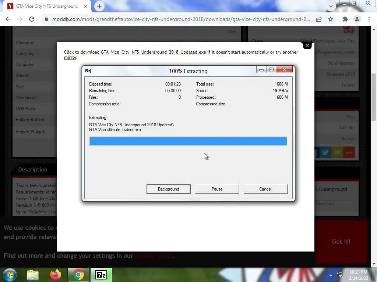
Task: Select the GTA Vice City NFS Underground tab
Action: pyautogui.click(x=47, y=6)
